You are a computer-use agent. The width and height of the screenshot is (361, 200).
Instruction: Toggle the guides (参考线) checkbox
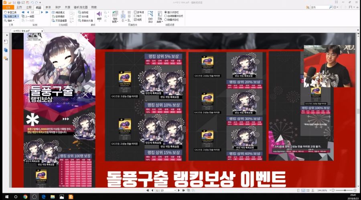[139, 12]
